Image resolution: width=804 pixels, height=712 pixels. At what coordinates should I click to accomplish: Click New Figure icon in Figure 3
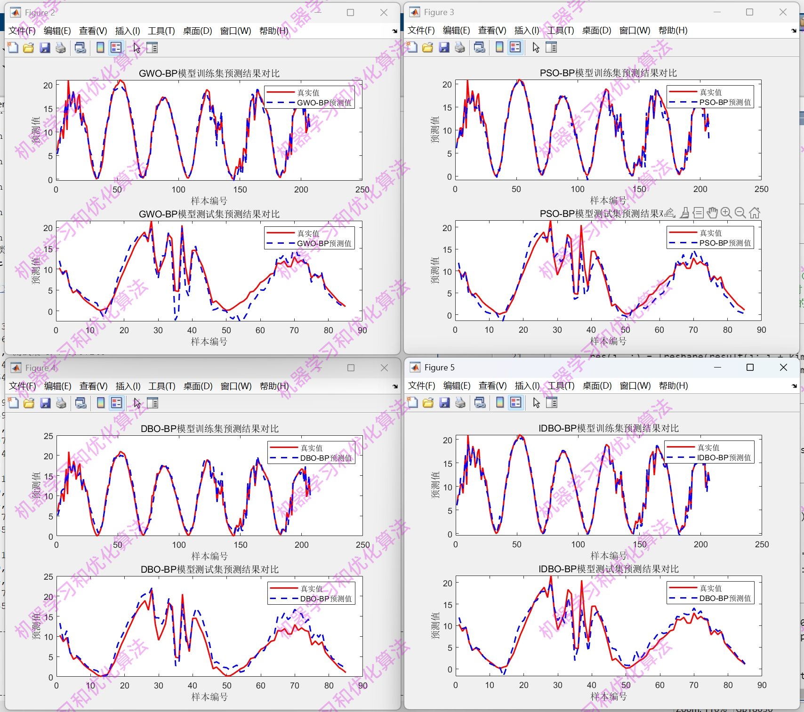coord(412,47)
